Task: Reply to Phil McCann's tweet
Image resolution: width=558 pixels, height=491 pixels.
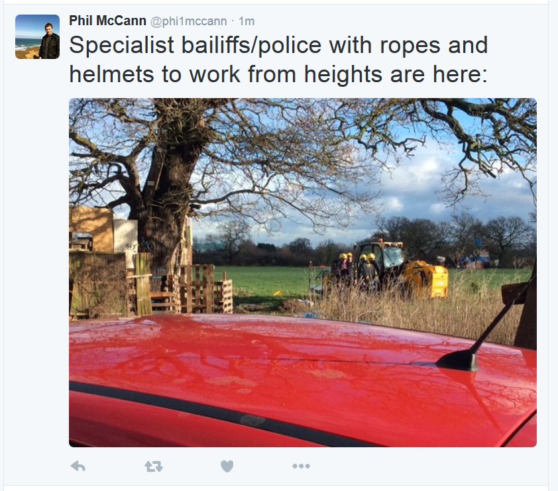Action: coord(78,466)
